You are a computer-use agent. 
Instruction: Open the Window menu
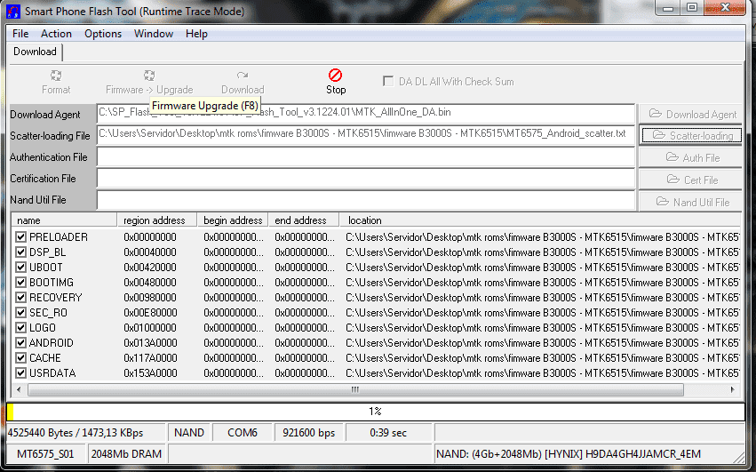point(154,34)
